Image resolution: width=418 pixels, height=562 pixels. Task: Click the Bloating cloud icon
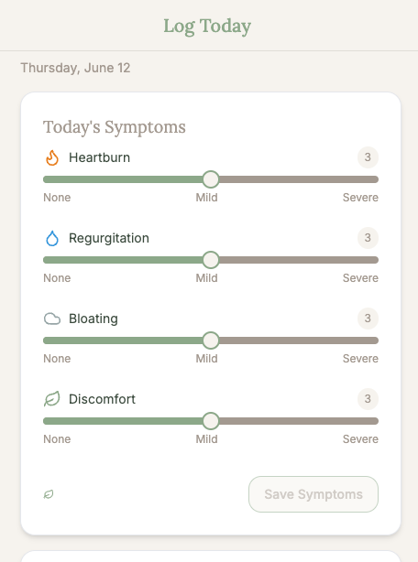[x=52, y=319]
